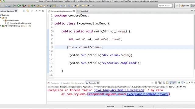Click the Debug bug icon in toolbar
The height and width of the screenshot is (109, 195).
[14, 6]
